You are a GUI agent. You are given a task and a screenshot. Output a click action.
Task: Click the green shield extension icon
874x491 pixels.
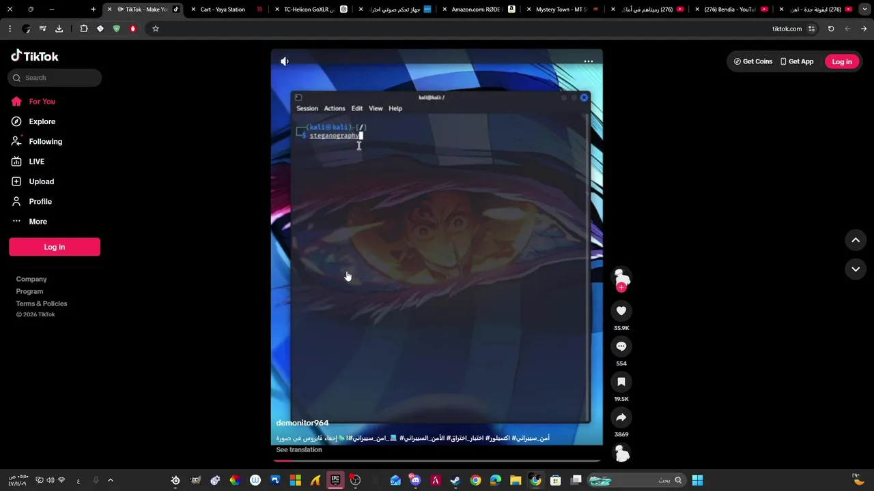116,29
